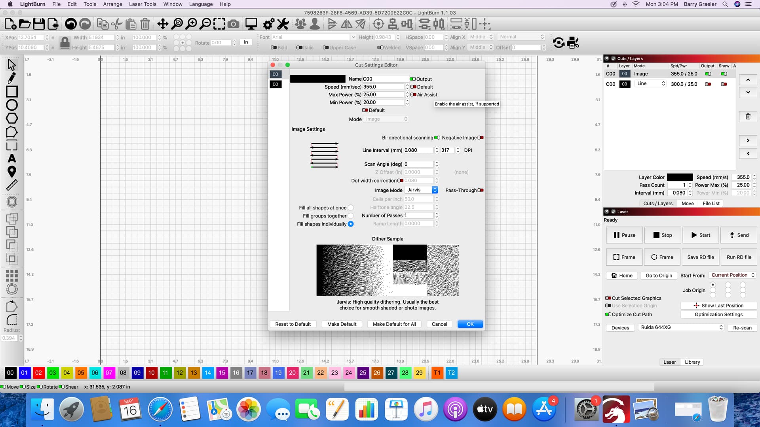This screenshot has width=760, height=427.
Task: Switch to the Move tab
Action: 688,203
